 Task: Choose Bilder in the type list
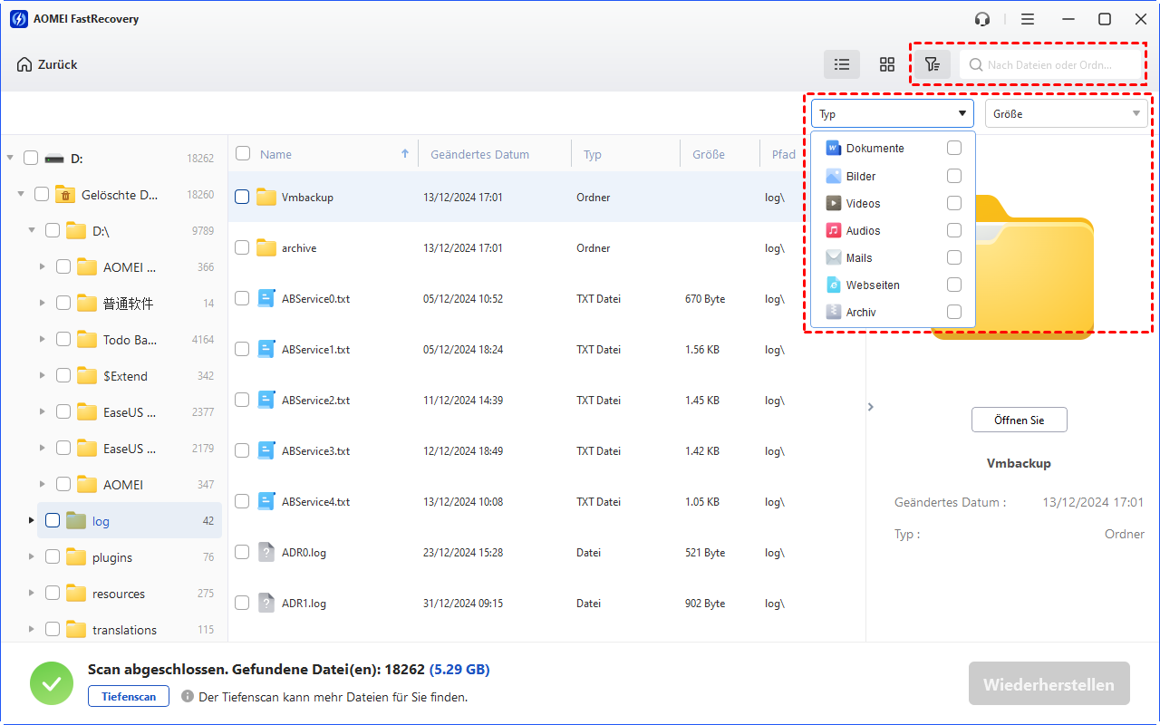[x=860, y=176]
